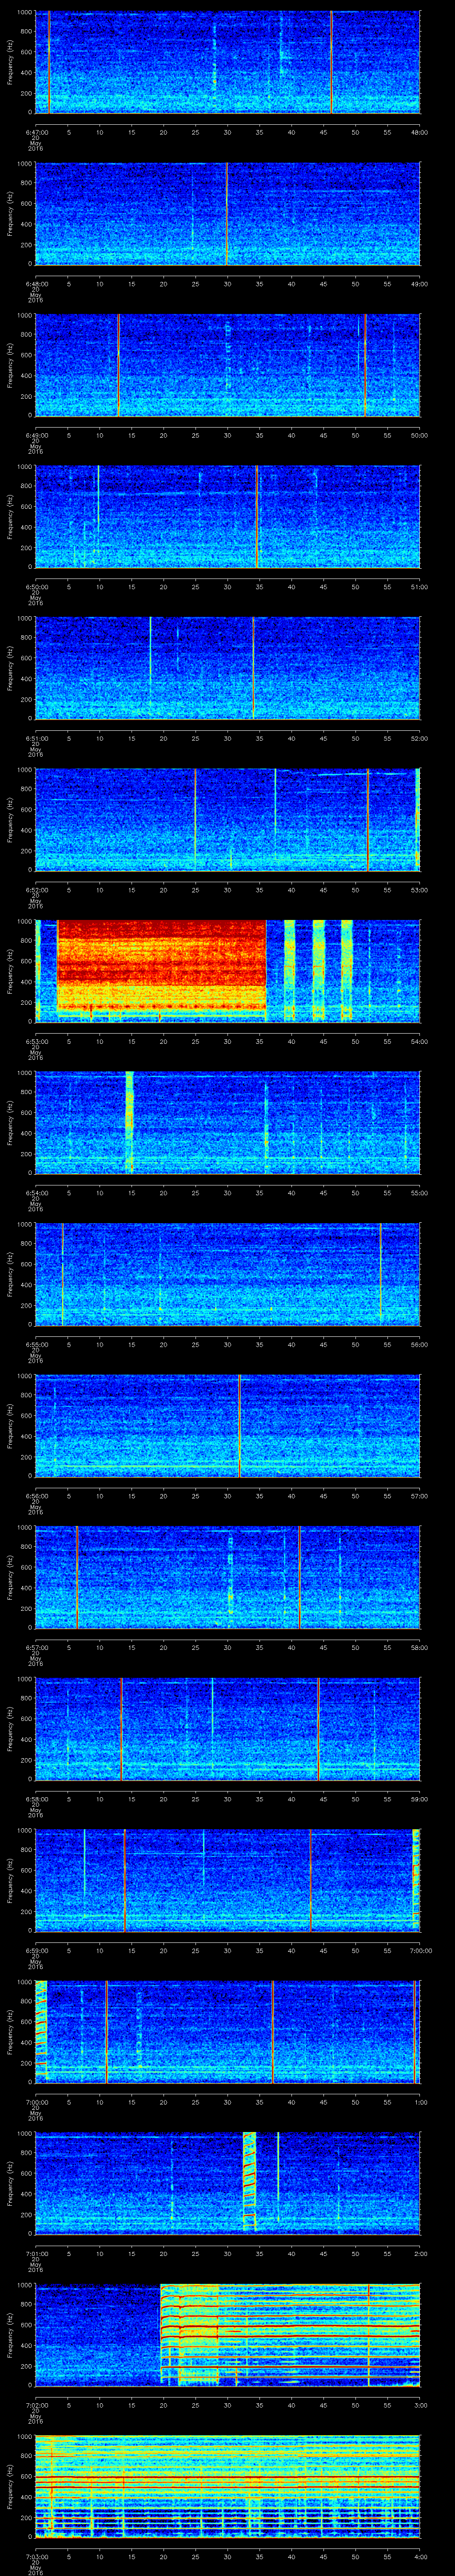Select the spectrogram panel starting at 7:01:00

coord(228,2183)
